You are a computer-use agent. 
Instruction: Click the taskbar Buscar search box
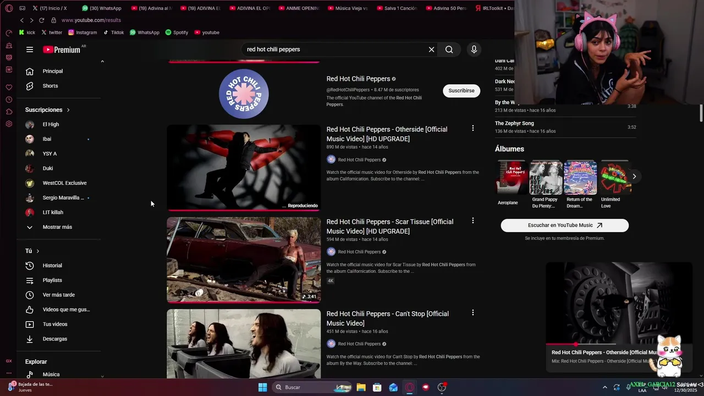pyautogui.click(x=312, y=387)
